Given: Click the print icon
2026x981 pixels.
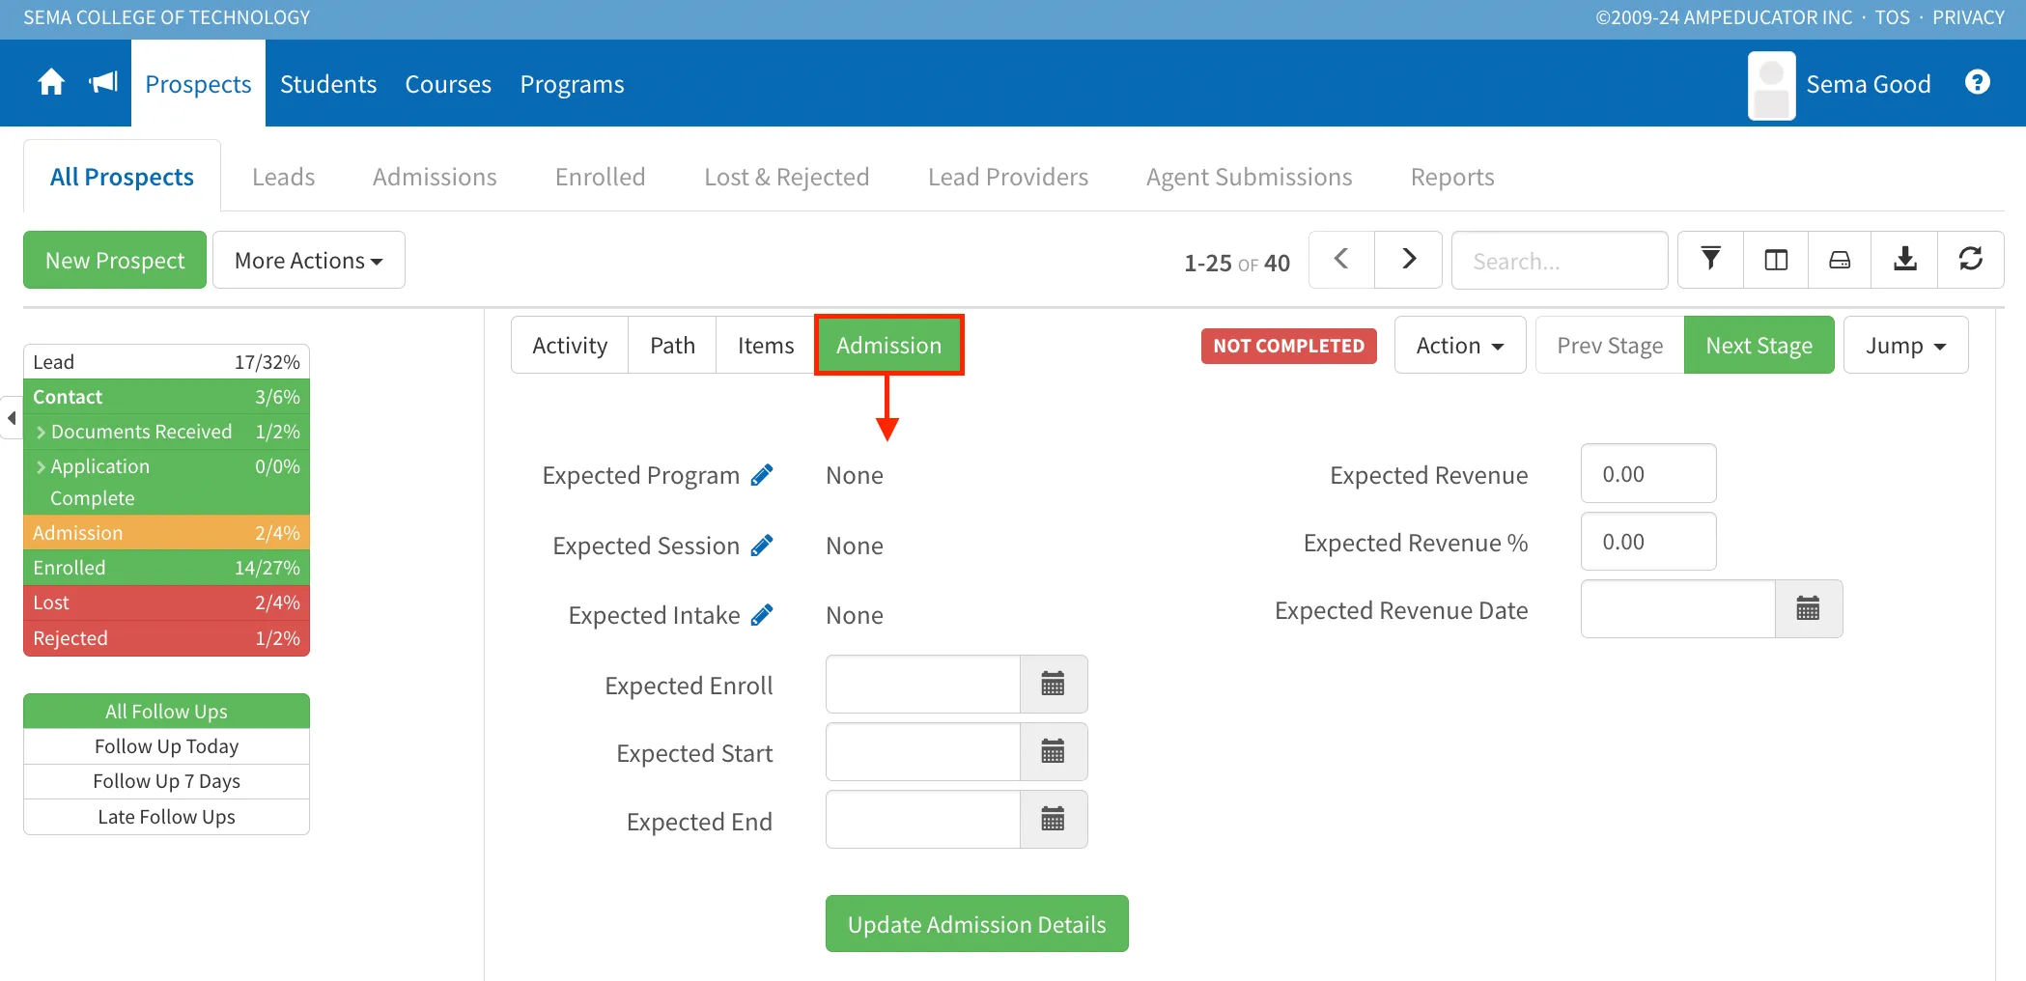Looking at the screenshot, I should pyautogui.click(x=1840, y=260).
